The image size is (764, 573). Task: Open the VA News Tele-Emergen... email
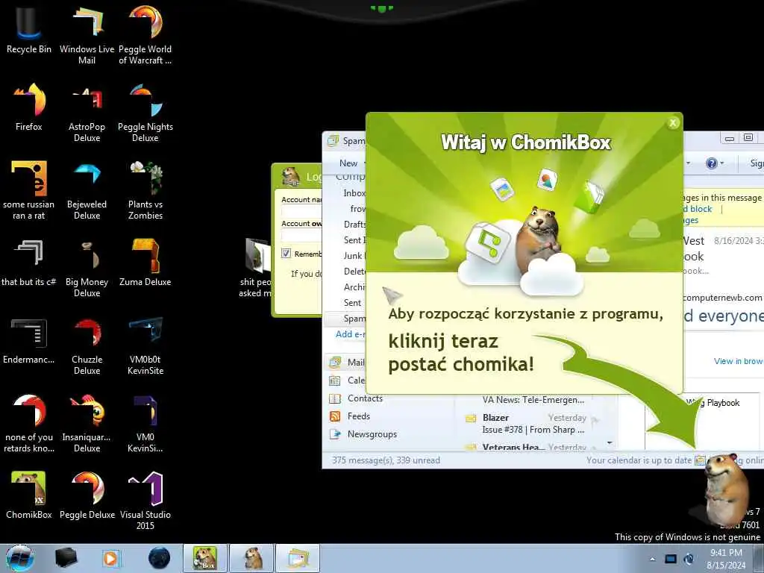[x=533, y=400]
